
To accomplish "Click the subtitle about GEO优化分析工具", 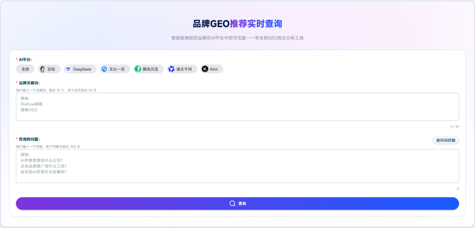I will pyautogui.click(x=237, y=38).
